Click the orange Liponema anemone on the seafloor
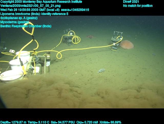164x124 pixels. click(127, 45)
